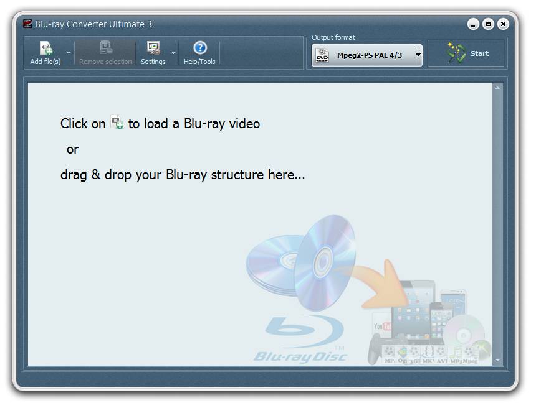Click the DVD icon in output format
536x408 pixels.
tap(322, 55)
